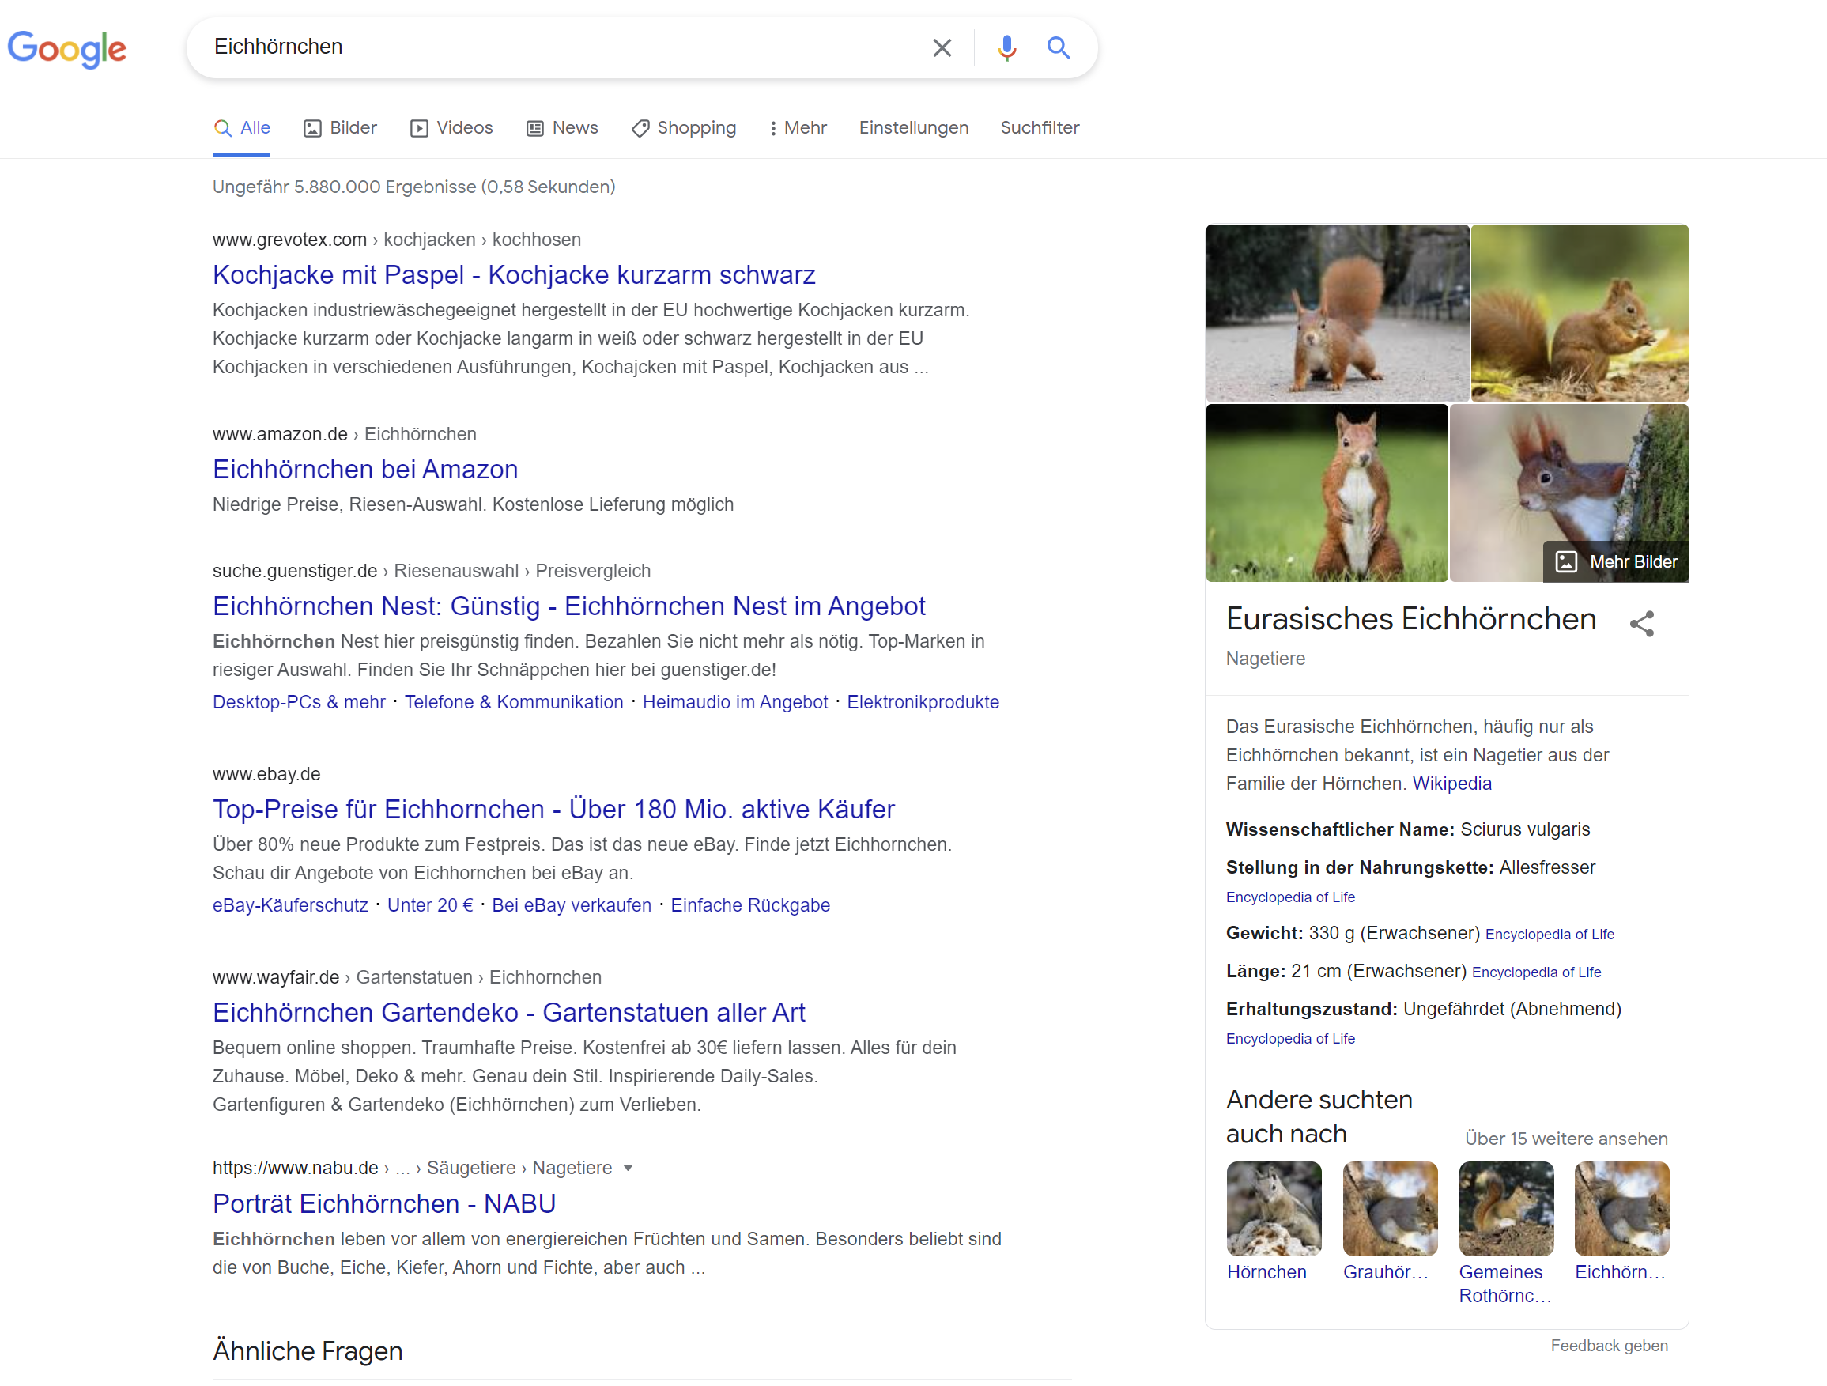Open the Bilder search tab

tap(340, 128)
